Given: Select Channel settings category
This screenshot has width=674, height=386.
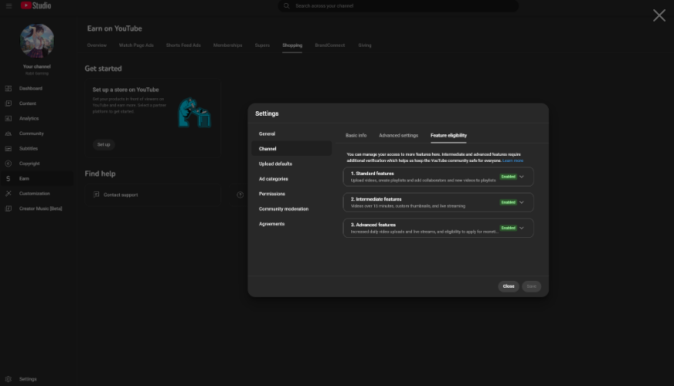Looking at the screenshot, I should click(x=291, y=149).
